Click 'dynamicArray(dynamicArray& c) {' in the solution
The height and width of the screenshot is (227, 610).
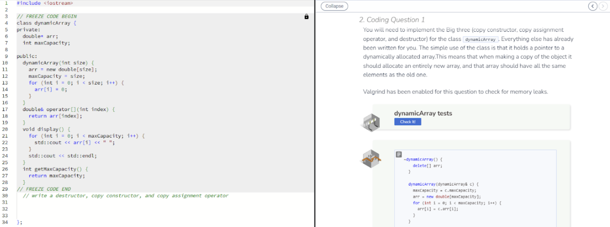443,184
